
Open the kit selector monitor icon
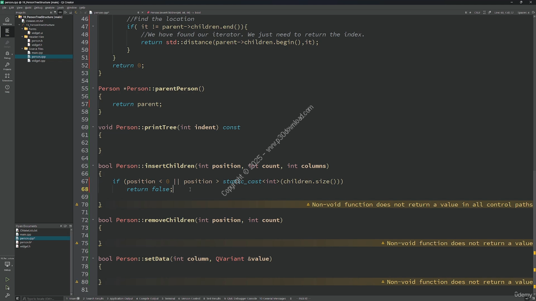(x=7, y=265)
